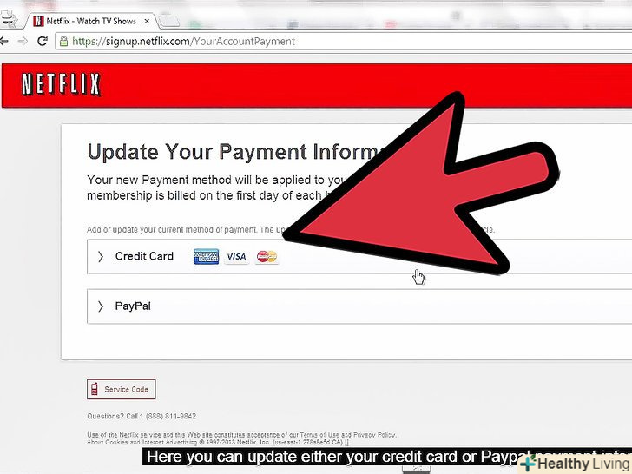Click the phone icon in Service Code button
Viewport: 632px width, 474px height.
click(95, 389)
